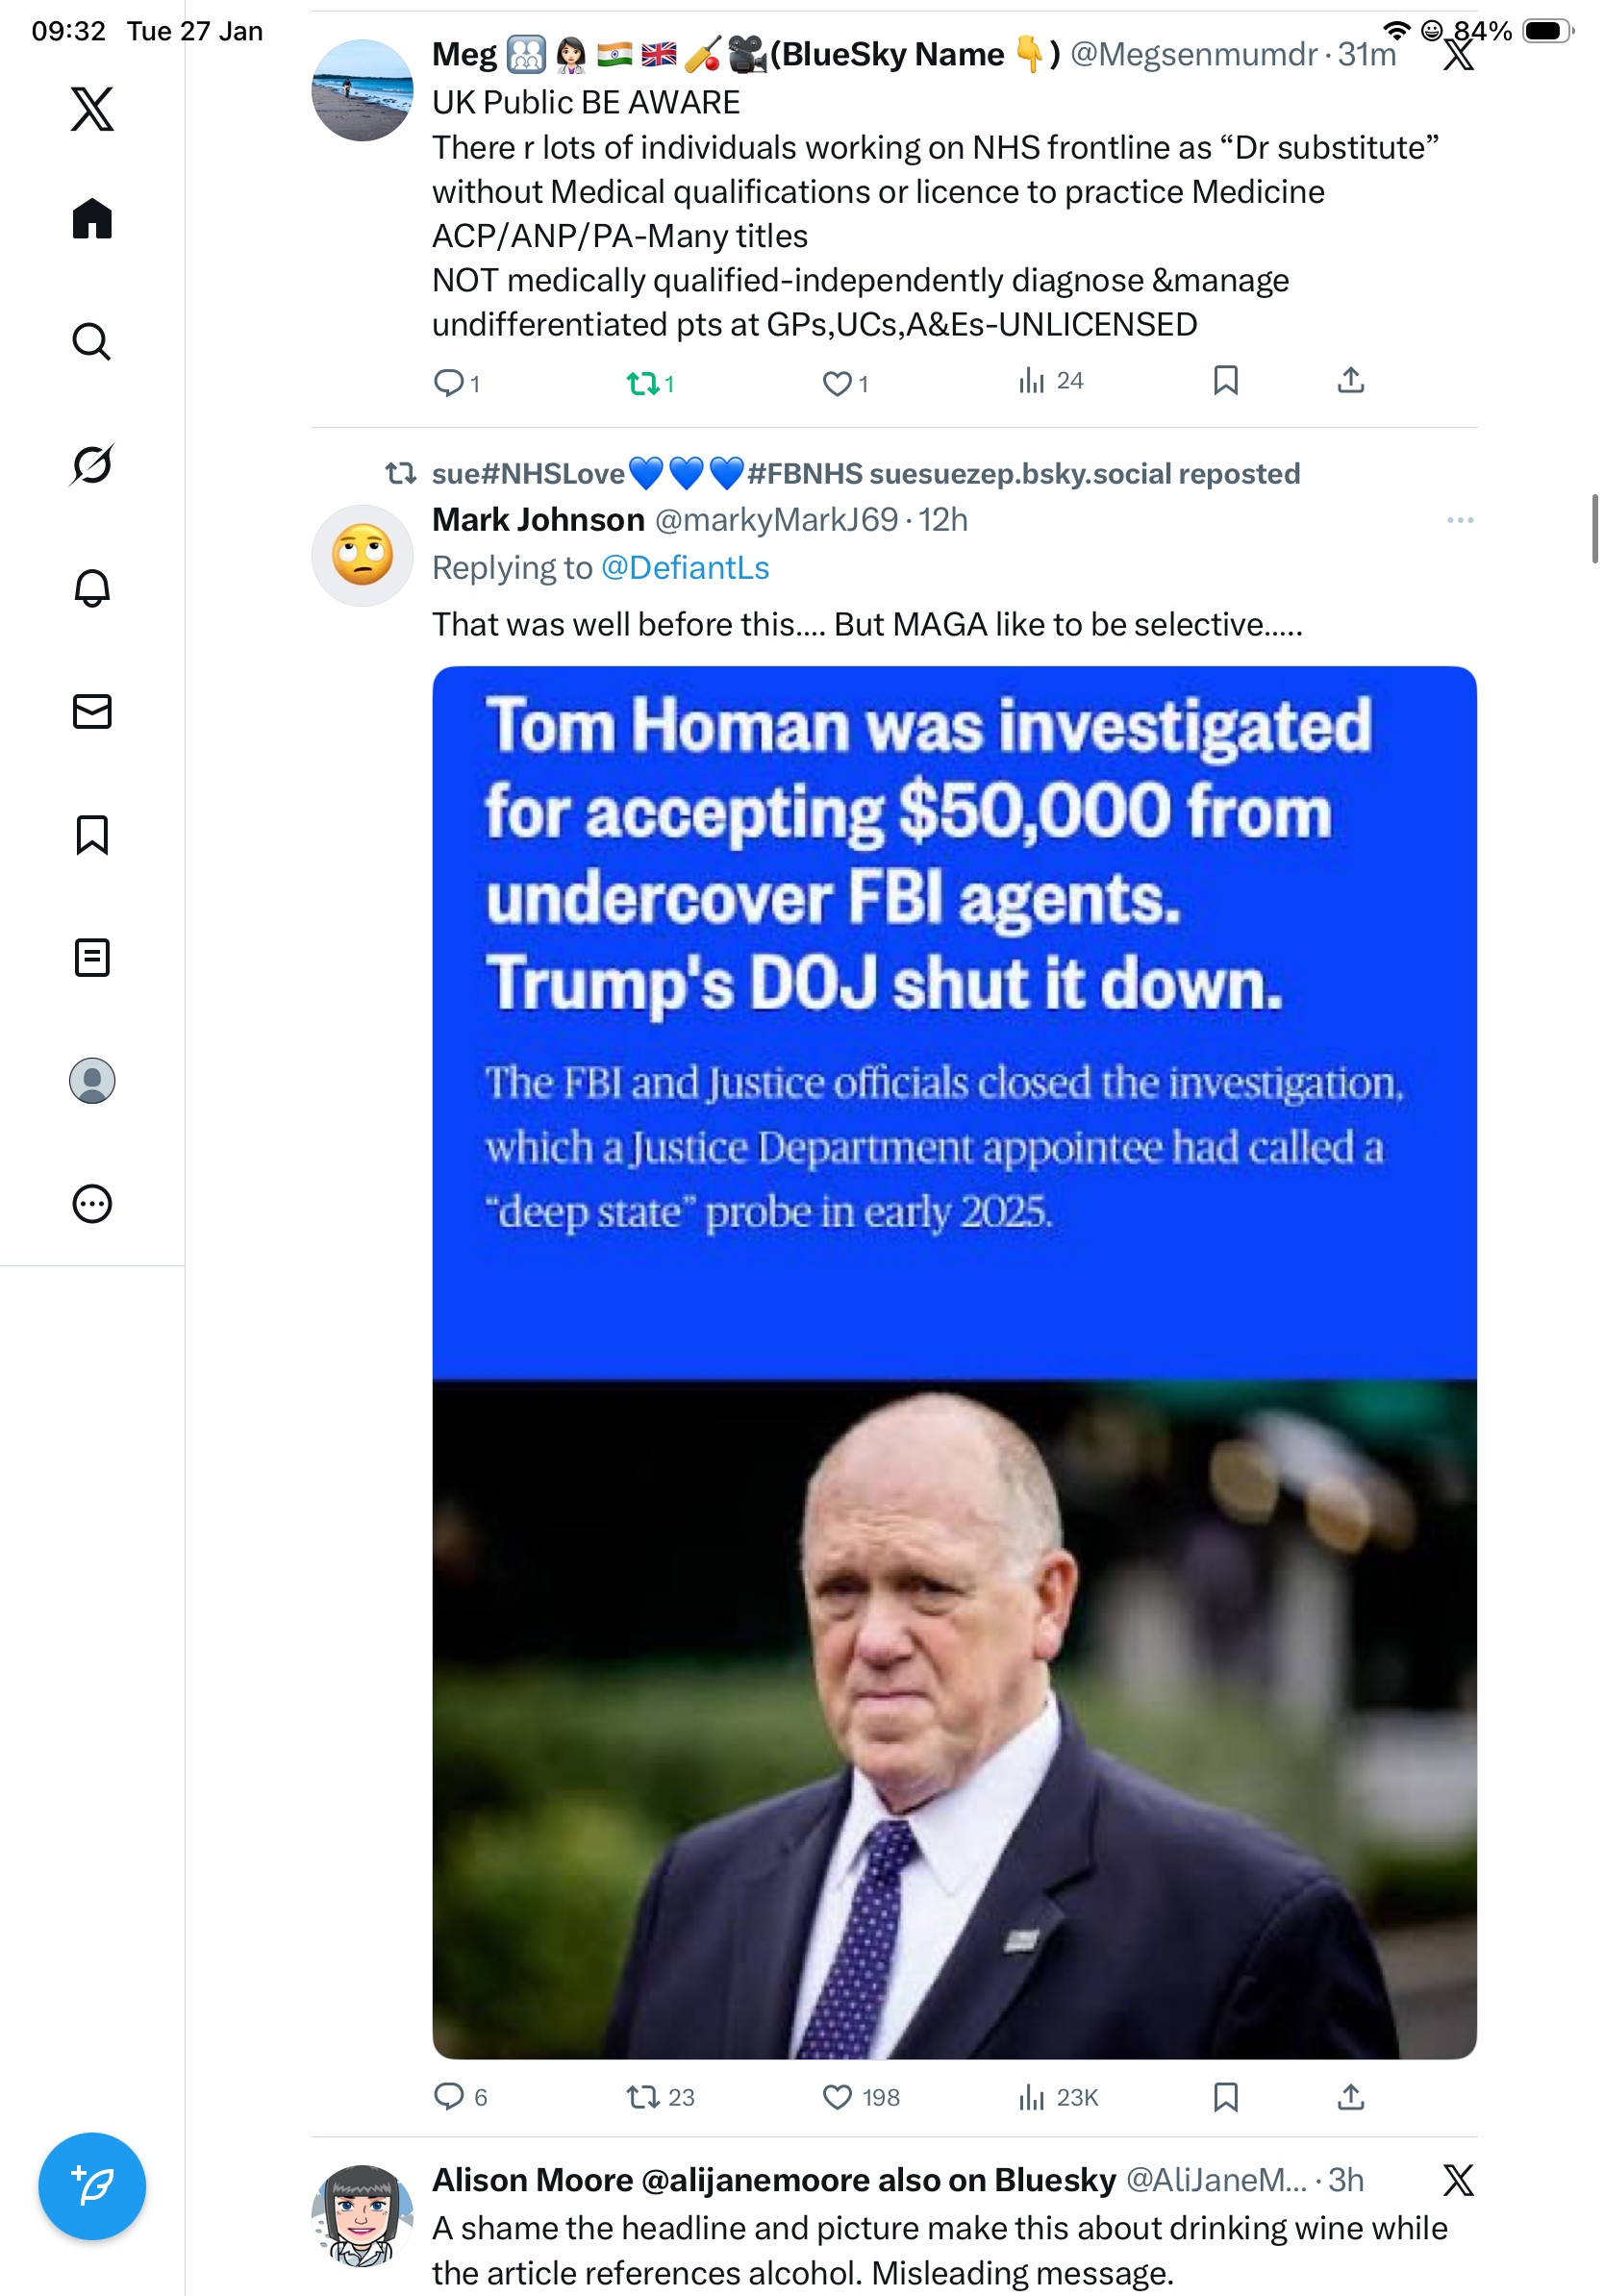Click the timeline scrollbar handle
The image size is (1604, 2296).
1594,529
